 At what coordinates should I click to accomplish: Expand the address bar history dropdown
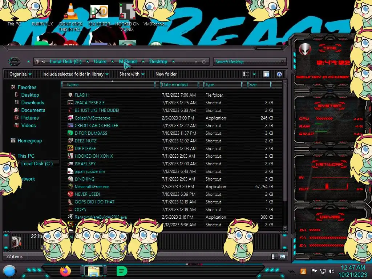tap(196, 62)
